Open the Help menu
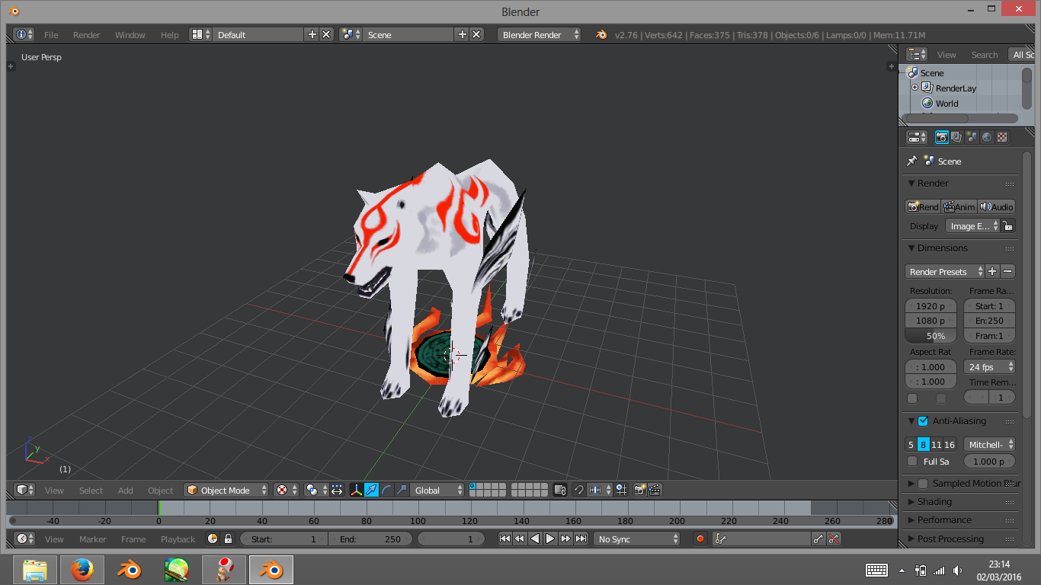Screen dimensions: 1041x585 coord(169,34)
